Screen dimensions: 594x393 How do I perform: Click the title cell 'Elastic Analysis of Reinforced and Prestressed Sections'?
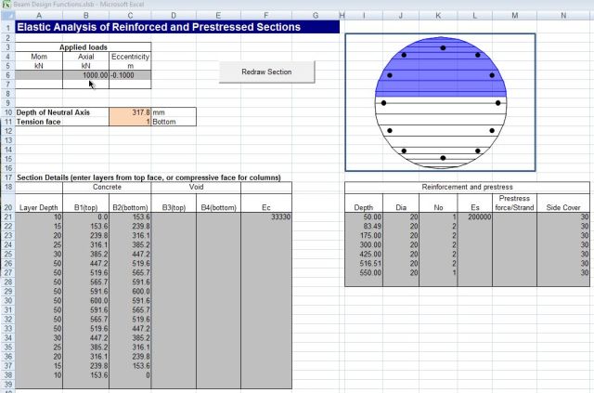177,27
